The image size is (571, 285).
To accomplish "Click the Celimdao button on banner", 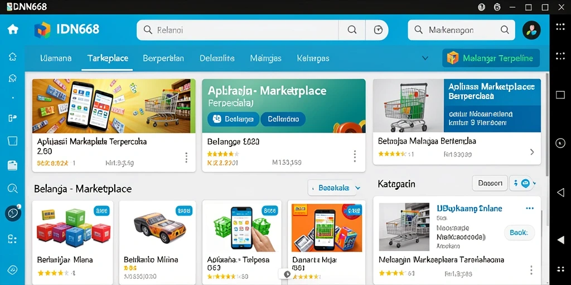I will point(283,119).
